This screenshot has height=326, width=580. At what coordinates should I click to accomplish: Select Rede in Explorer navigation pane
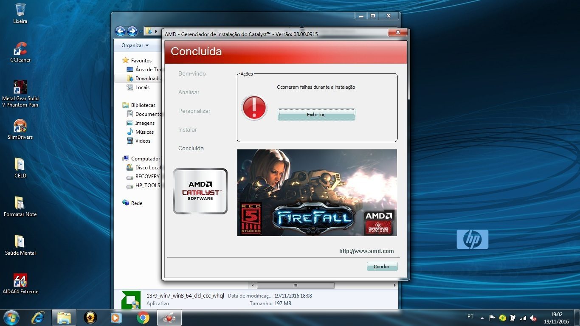pos(132,203)
